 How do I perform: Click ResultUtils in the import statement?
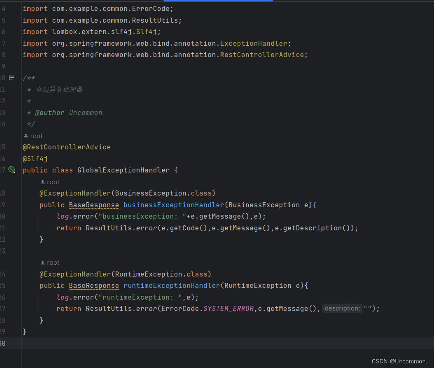click(x=155, y=21)
